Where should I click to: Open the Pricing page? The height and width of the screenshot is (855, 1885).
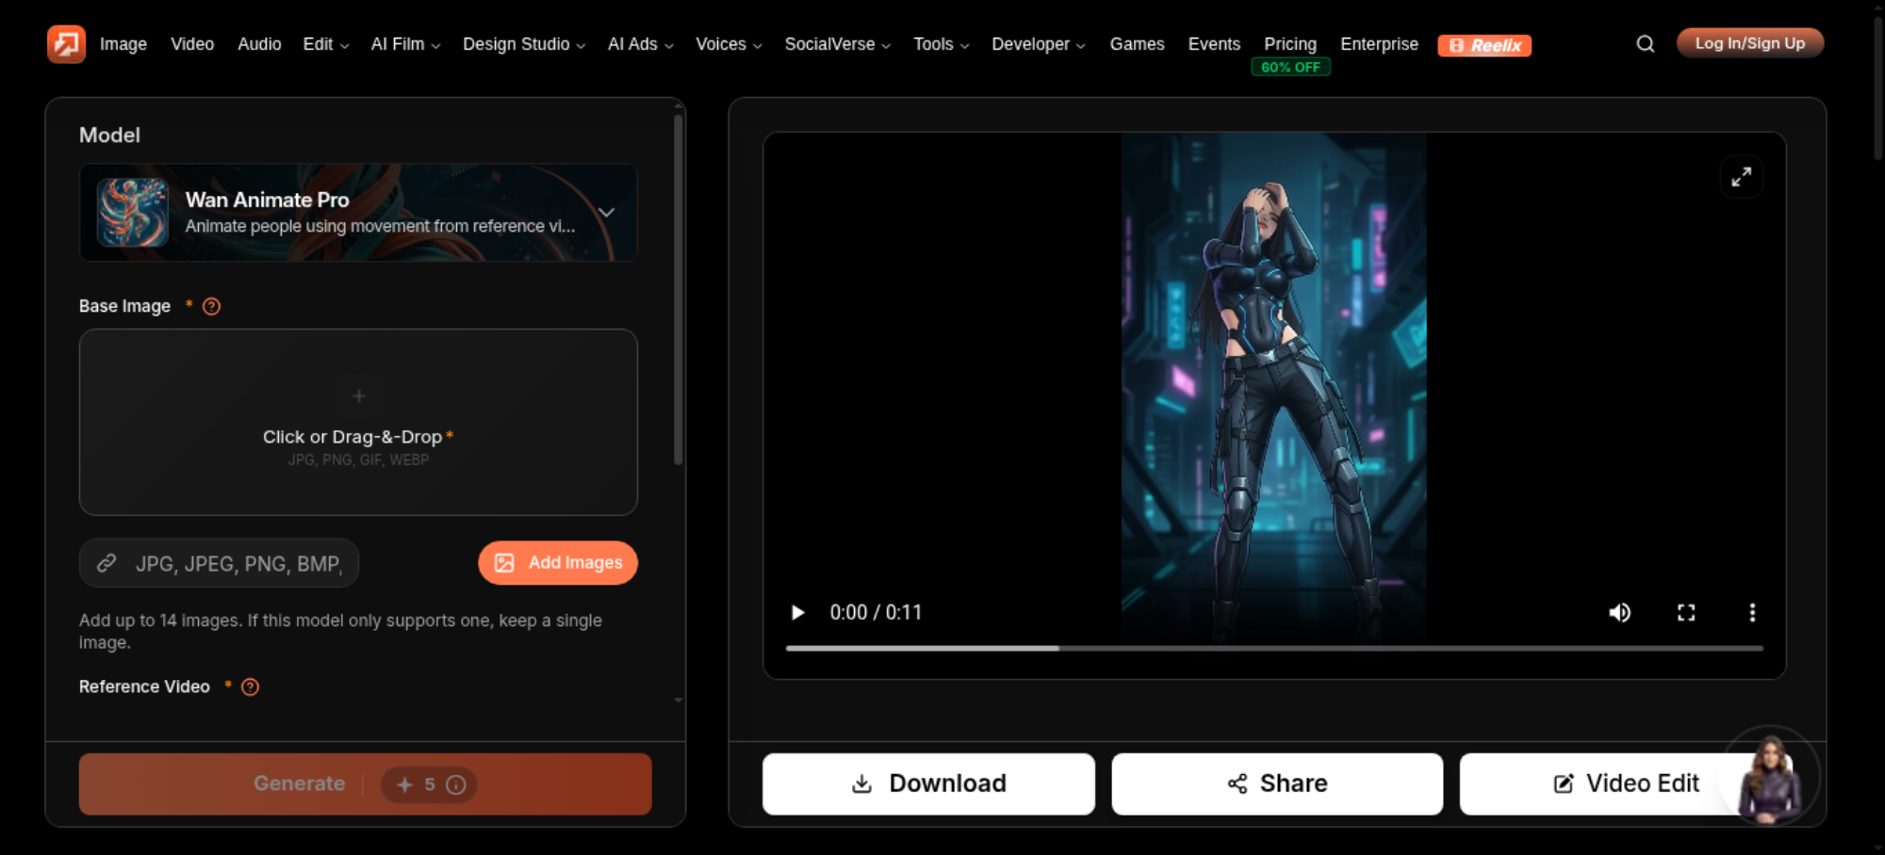pos(1290,44)
